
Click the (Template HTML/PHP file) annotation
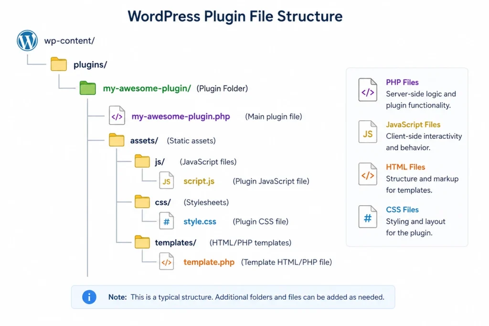click(x=287, y=262)
